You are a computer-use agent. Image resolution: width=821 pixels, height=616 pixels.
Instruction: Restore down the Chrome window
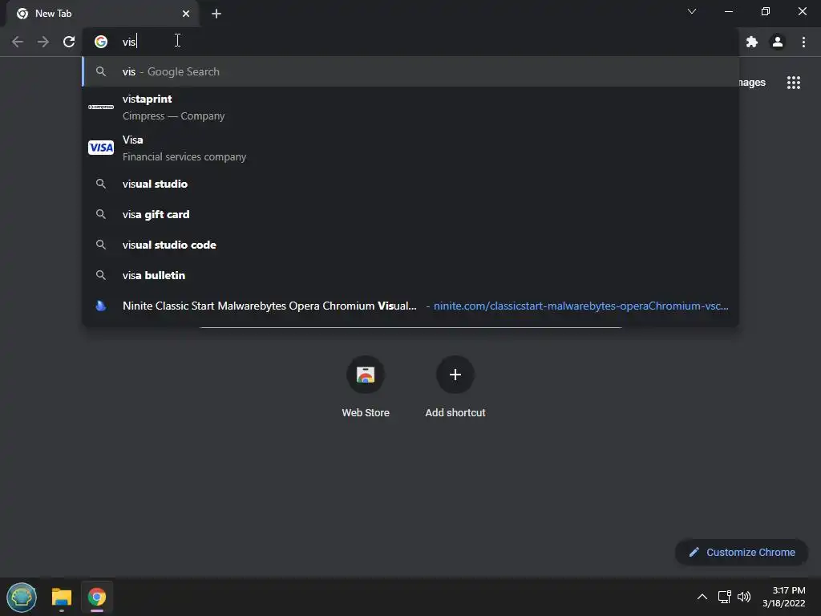[766, 11]
